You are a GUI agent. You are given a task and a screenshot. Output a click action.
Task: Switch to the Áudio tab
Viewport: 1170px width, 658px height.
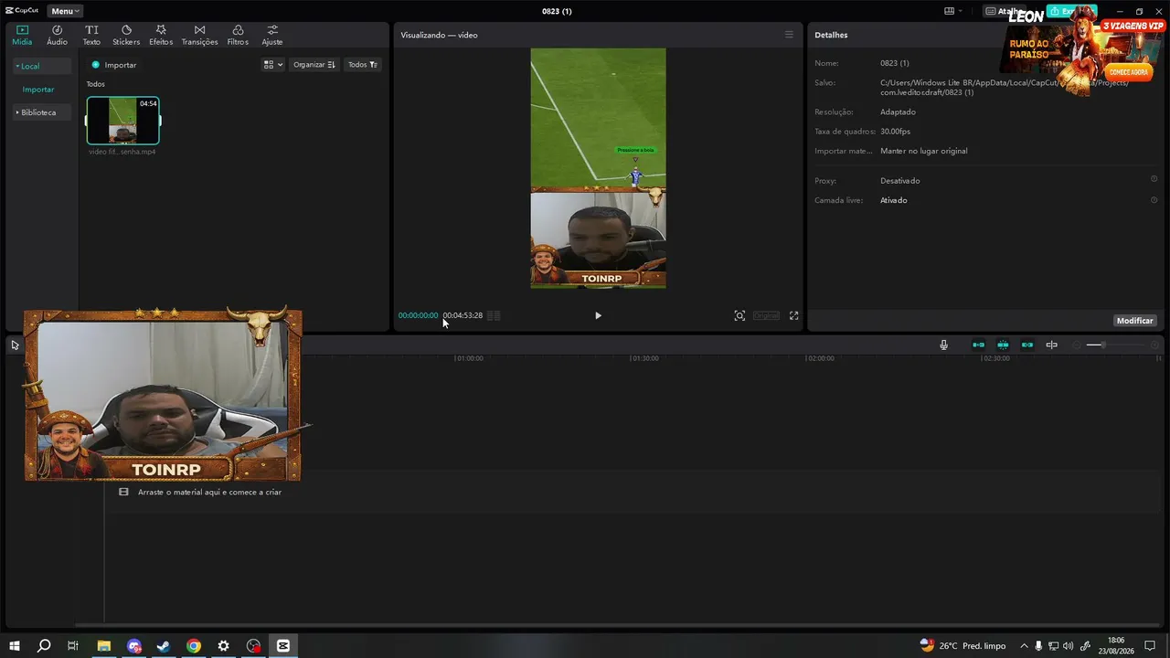pos(57,35)
